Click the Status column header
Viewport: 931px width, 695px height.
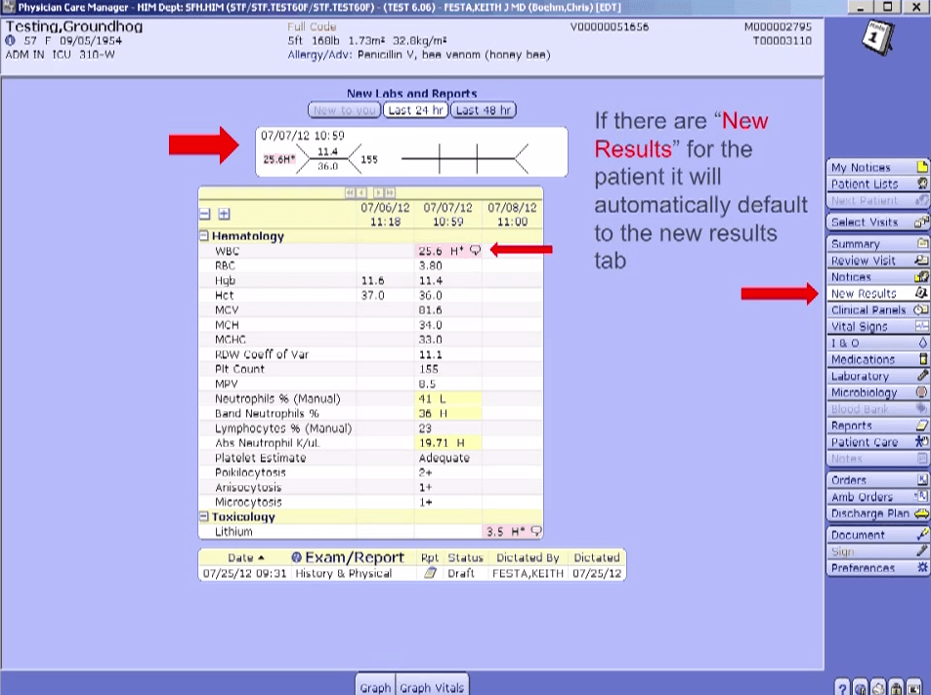(x=465, y=558)
